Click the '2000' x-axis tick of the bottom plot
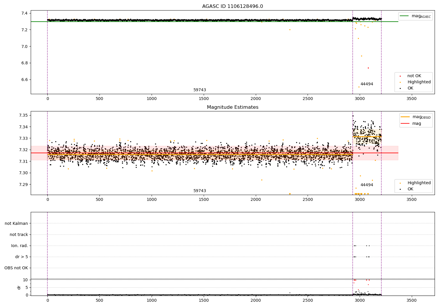This screenshot has width=439, height=307. [255, 301]
